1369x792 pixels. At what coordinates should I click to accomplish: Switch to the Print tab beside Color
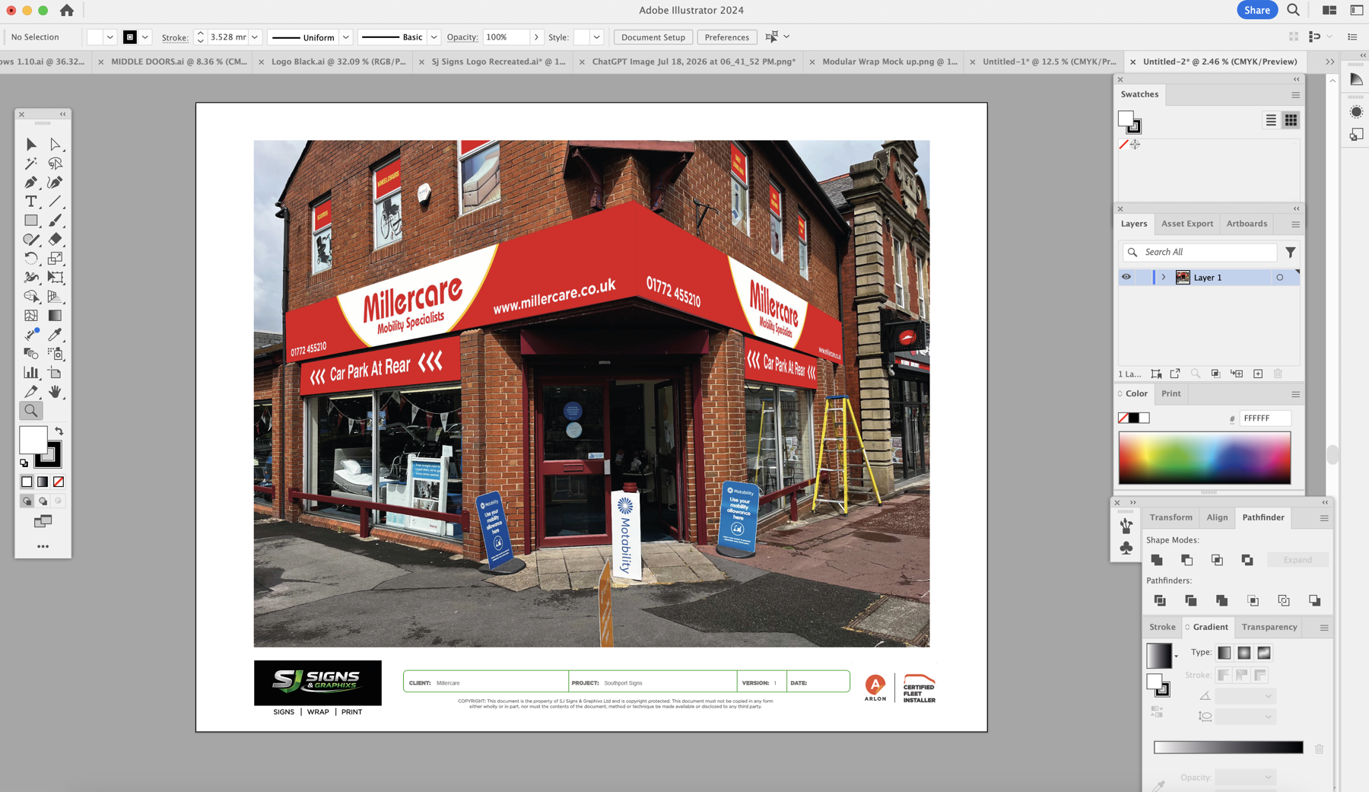click(1170, 393)
